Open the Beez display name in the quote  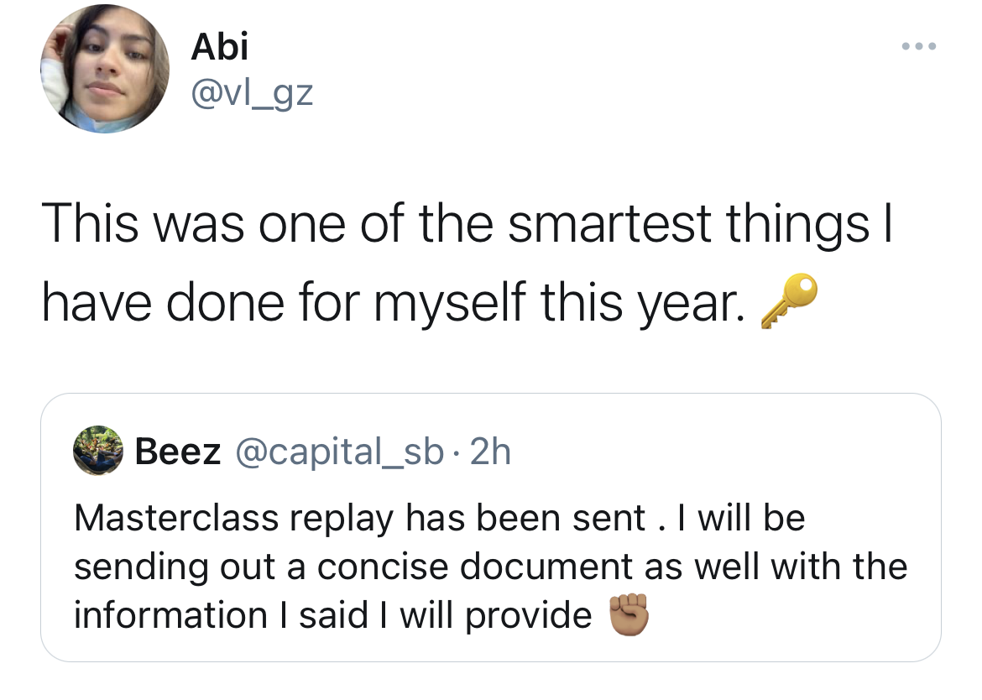pyautogui.click(x=178, y=452)
